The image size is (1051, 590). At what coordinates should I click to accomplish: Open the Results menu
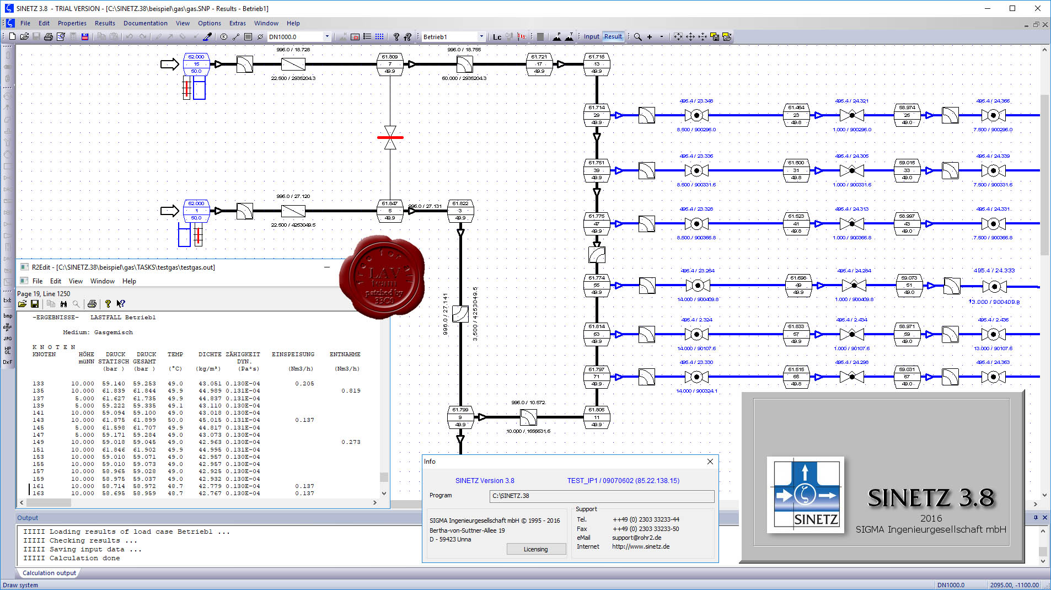(x=105, y=23)
